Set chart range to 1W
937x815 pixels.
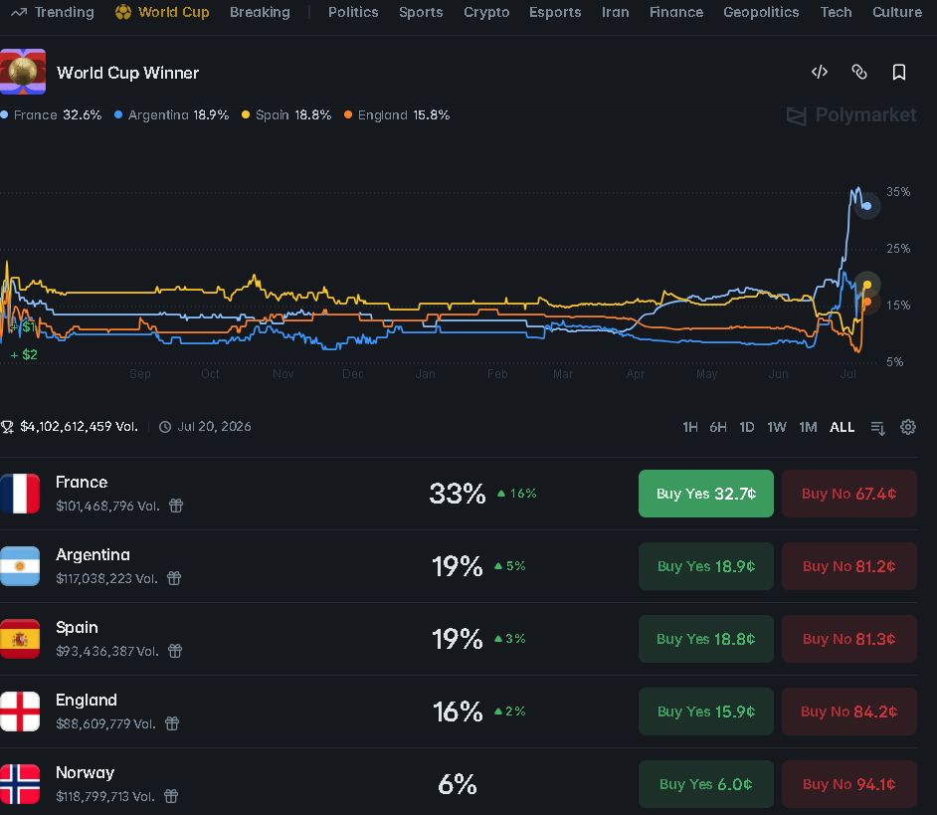(777, 427)
